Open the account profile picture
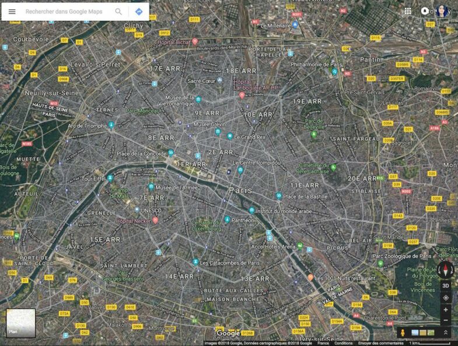 442,11
